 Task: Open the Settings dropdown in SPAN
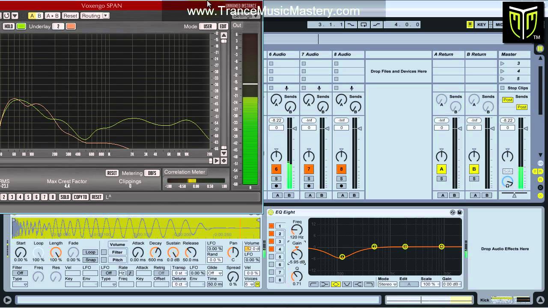246,16
